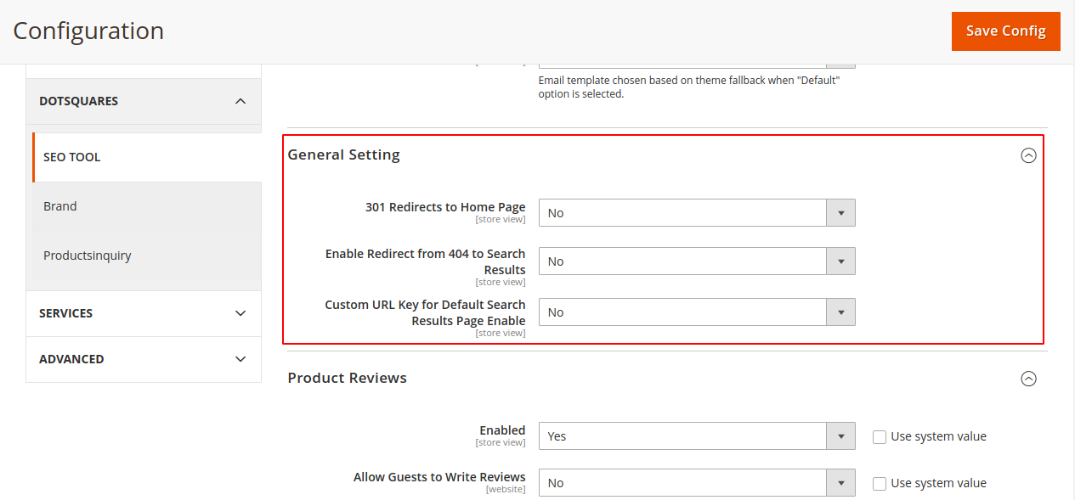Screen dimensions: 1075x500
Task: Open Allow Guests to Write Reviews dropdown
Action: click(697, 483)
